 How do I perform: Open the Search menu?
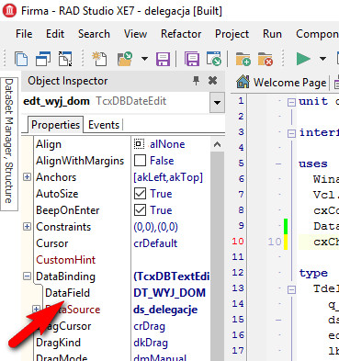pyautogui.click(x=94, y=34)
